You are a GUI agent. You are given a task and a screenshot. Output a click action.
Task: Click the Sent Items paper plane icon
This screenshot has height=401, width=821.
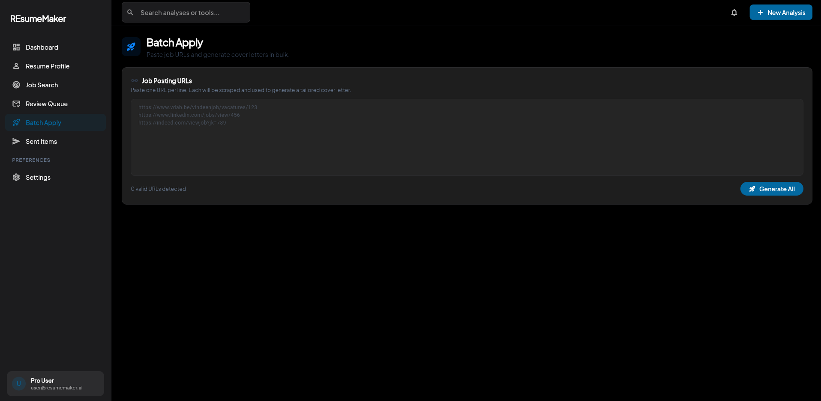coord(16,141)
